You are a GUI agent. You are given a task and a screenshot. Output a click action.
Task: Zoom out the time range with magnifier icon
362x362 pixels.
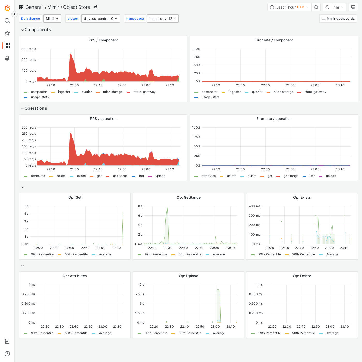(316, 7)
